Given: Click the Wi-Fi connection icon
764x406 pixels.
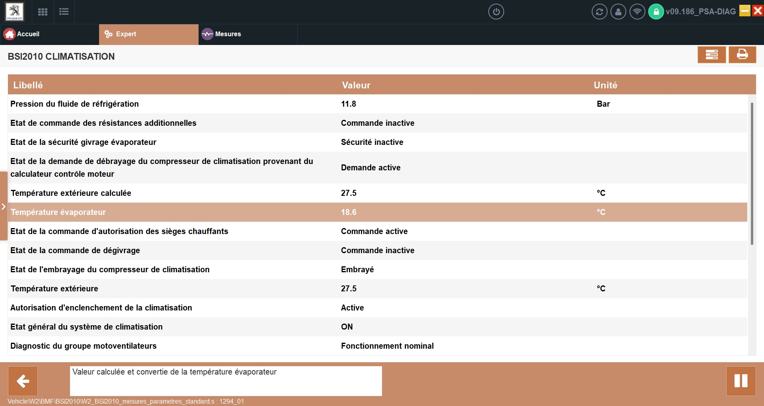Looking at the screenshot, I should (x=637, y=12).
